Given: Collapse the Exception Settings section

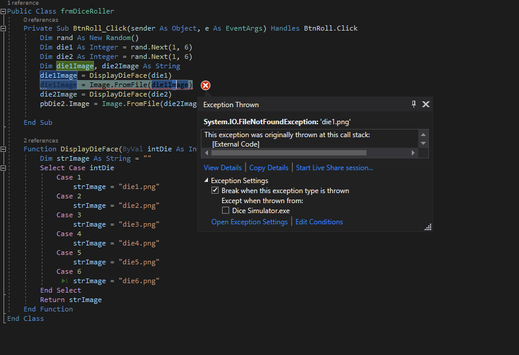Looking at the screenshot, I should pyautogui.click(x=206, y=180).
